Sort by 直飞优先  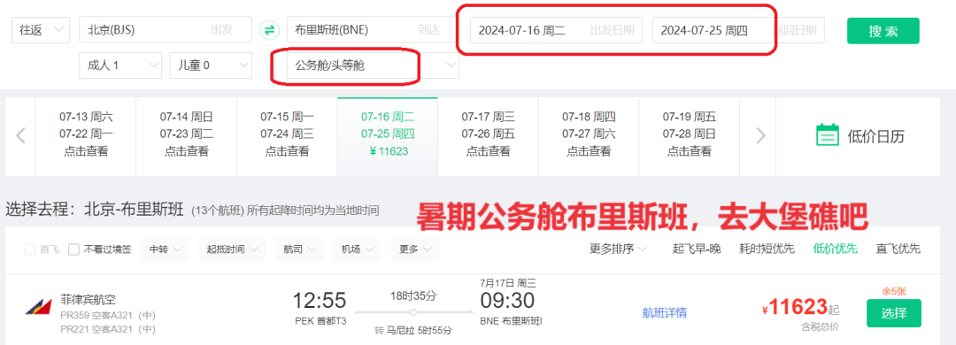(898, 249)
